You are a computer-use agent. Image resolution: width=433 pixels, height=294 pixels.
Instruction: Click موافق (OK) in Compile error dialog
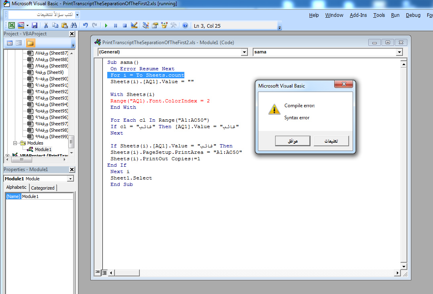point(293,141)
